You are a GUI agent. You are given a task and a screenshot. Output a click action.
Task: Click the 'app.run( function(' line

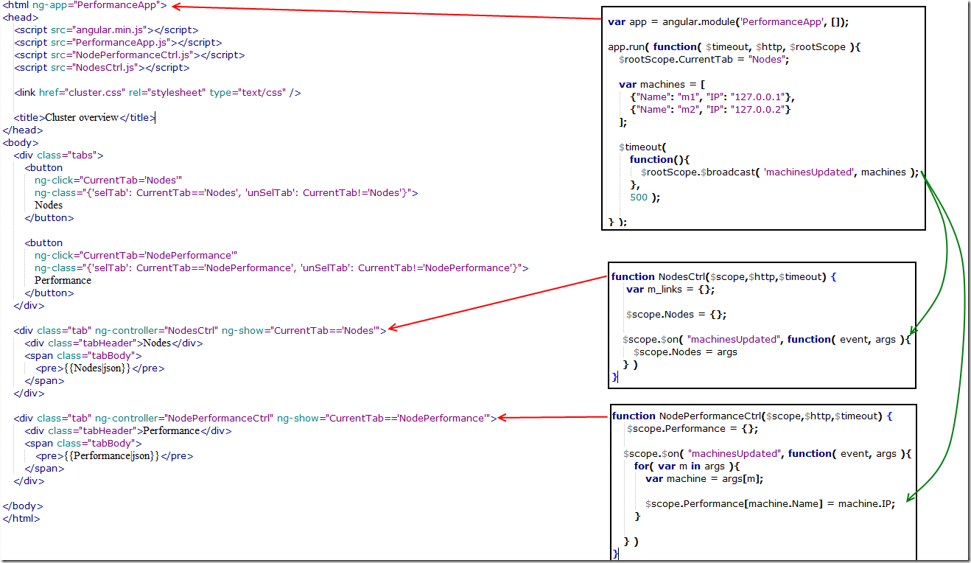point(735,46)
